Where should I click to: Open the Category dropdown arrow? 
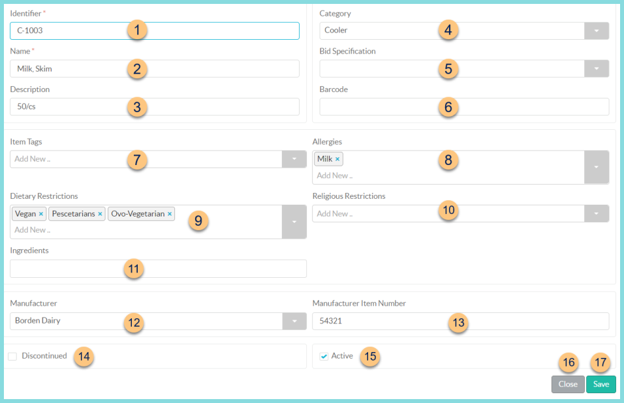597,31
